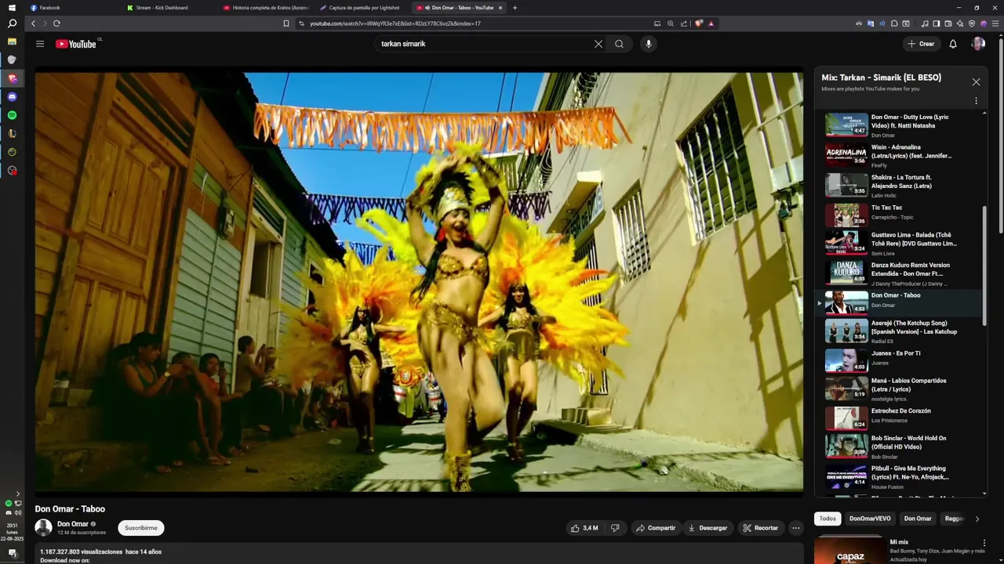Open the zoom magnifier in address bar
Image resolution: width=1004 pixels, height=564 pixels.
671,23
